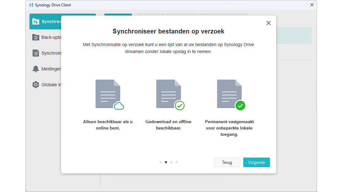Select the Synchronisatietaak sync-arrows icon in sidebar

tap(35, 21)
